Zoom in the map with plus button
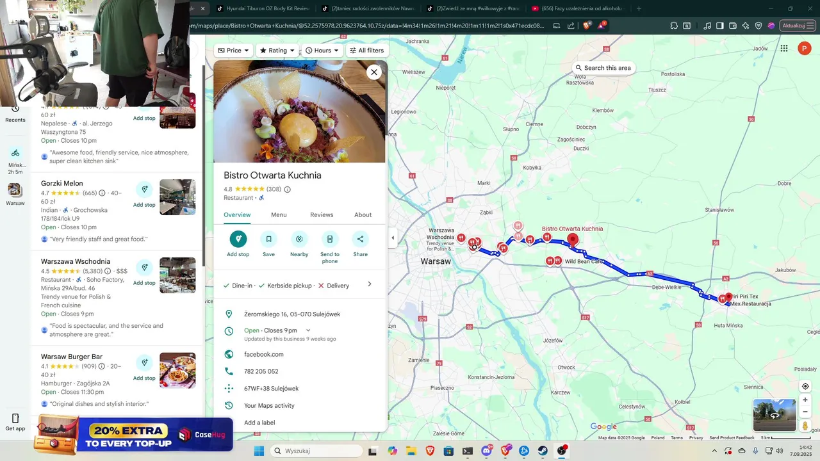 click(x=805, y=400)
